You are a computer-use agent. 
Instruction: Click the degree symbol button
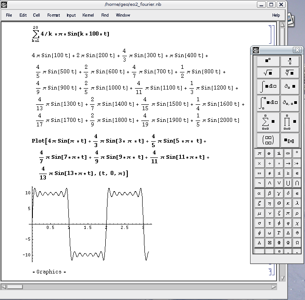point(297,153)
